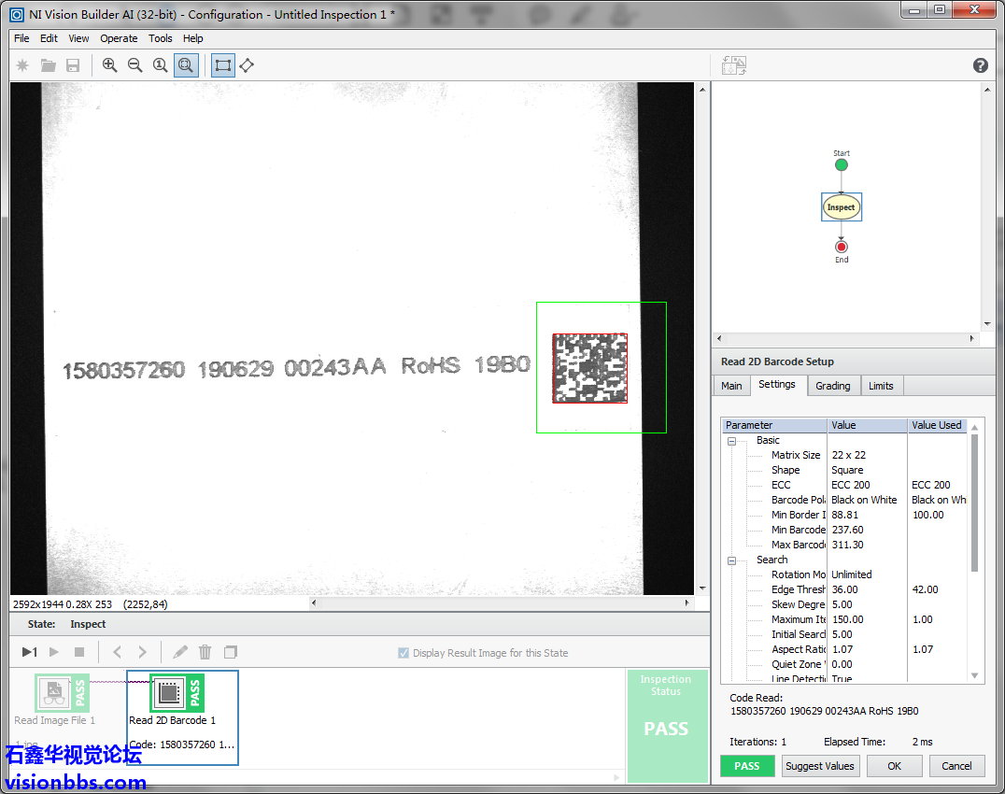Collapse the Search parameter group

(731, 560)
